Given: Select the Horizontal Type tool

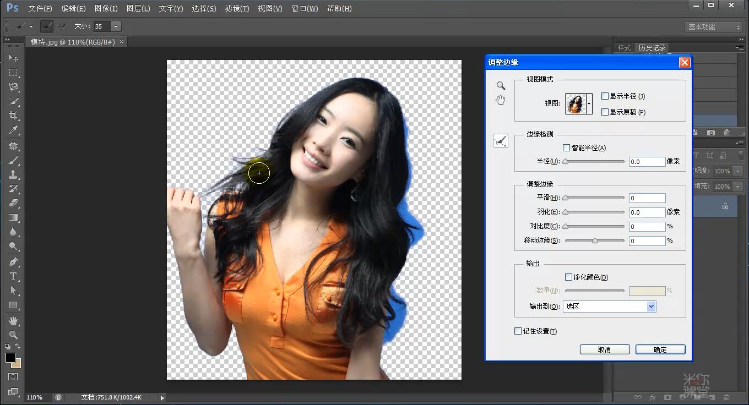Looking at the screenshot, I should point(12,276).
